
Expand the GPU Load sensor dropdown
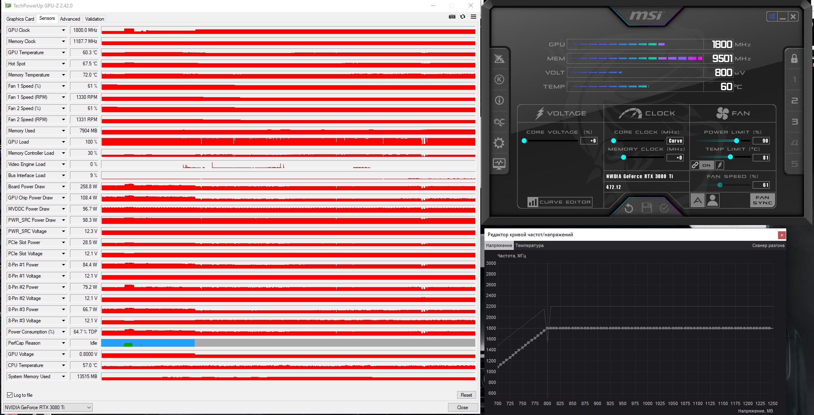point(63,142)
